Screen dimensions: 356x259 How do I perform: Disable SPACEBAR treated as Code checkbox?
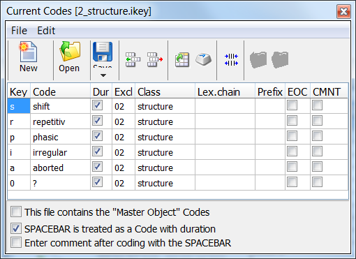point(16,228)
